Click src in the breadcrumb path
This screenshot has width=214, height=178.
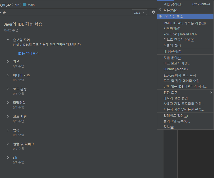point(17,5)
